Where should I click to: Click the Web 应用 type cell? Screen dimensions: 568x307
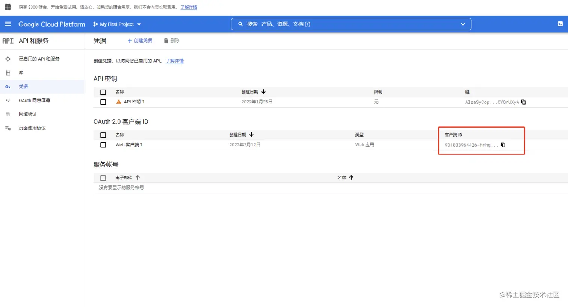365,145
